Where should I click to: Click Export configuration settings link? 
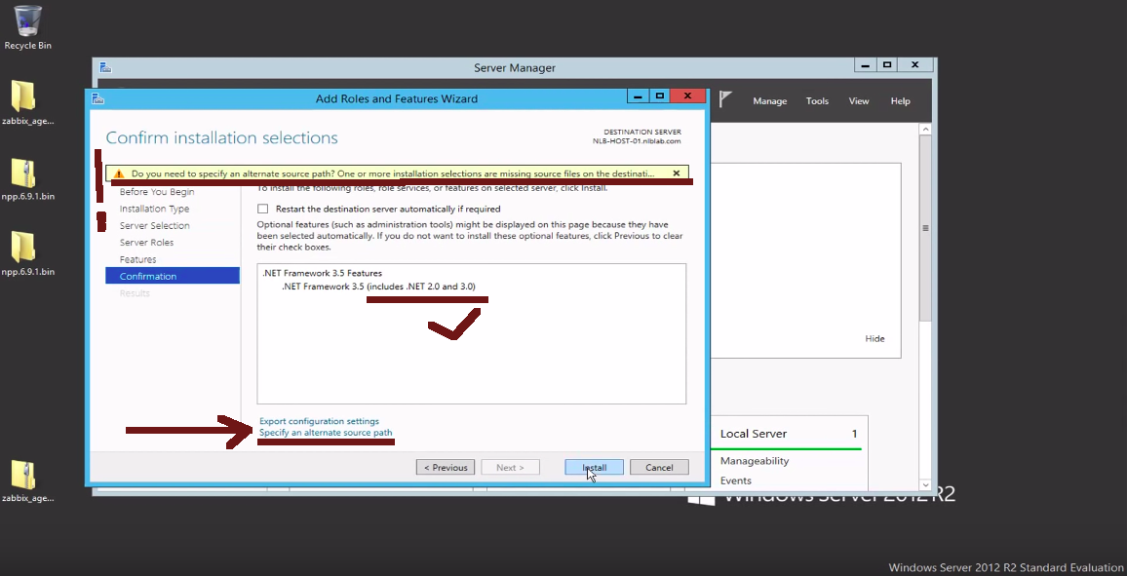pyautogui.click(x=319, y=421)
